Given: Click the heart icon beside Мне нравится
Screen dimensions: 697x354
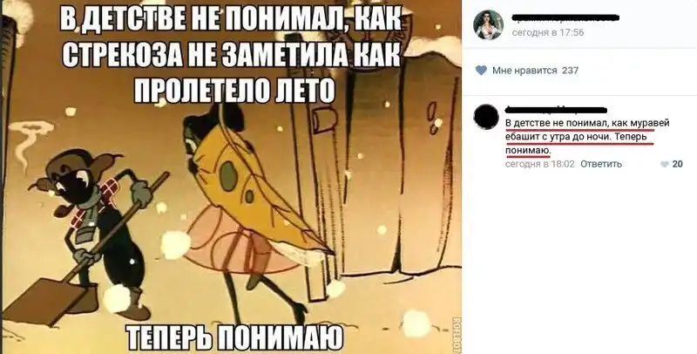Looking at the screenshot, I should tap(482, 71).
